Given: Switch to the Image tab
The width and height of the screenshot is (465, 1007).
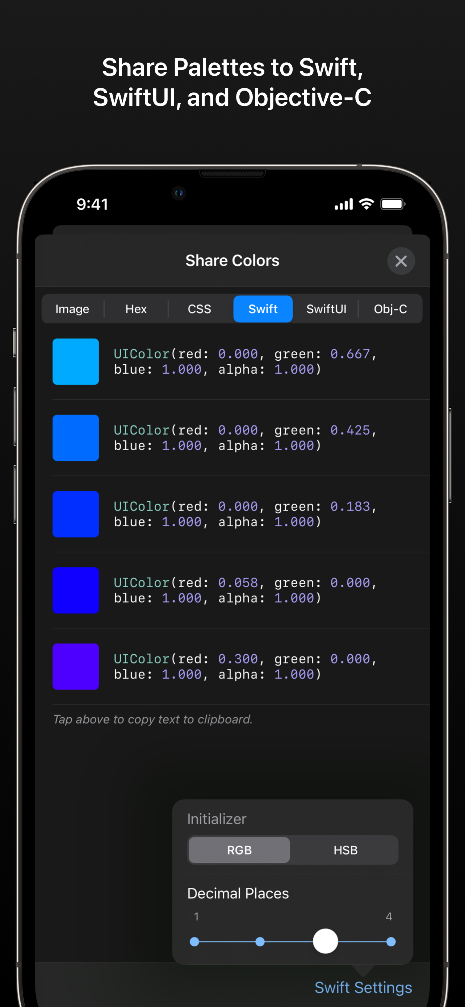Looking at the screenshot, I should coord(72,309).
